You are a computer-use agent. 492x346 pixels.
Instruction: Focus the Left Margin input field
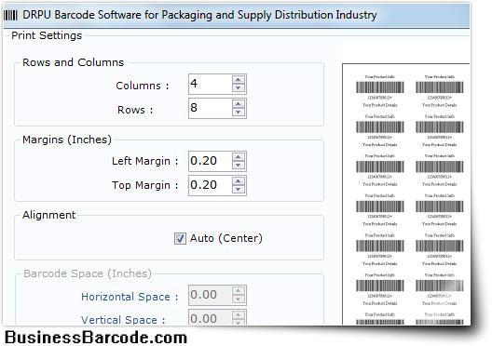211,161
